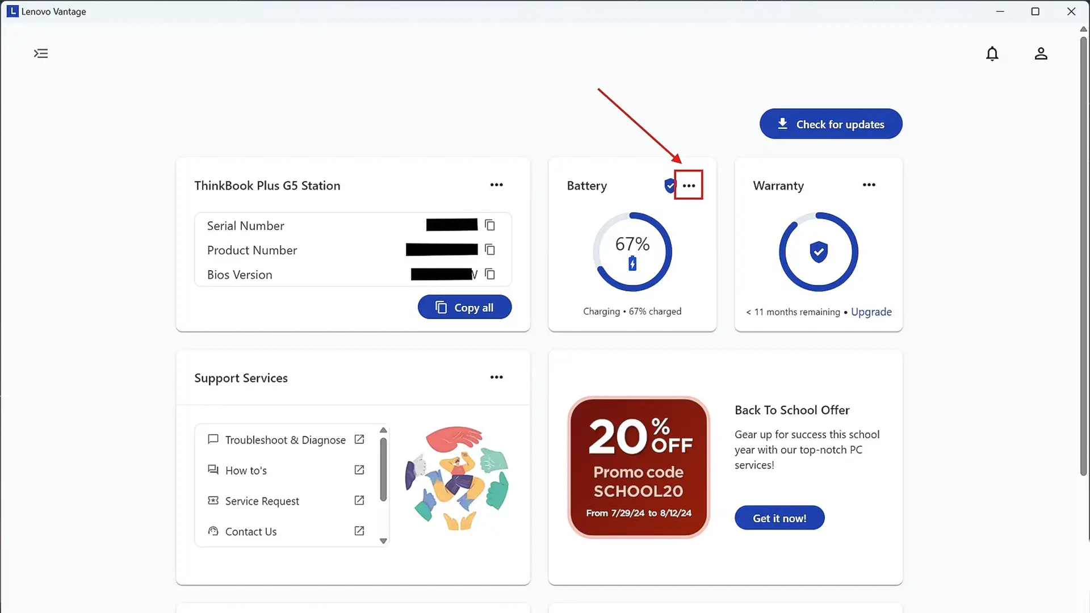1090x613 pixels.
Task: Open the notifications bell
Action: (x=992, y=53)
